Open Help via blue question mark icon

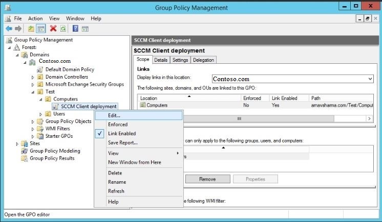pos(75,29)
